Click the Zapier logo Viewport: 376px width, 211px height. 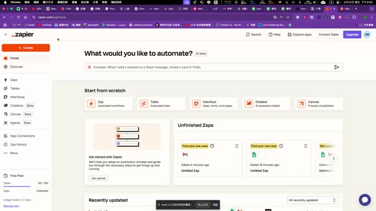coord(23,35)
